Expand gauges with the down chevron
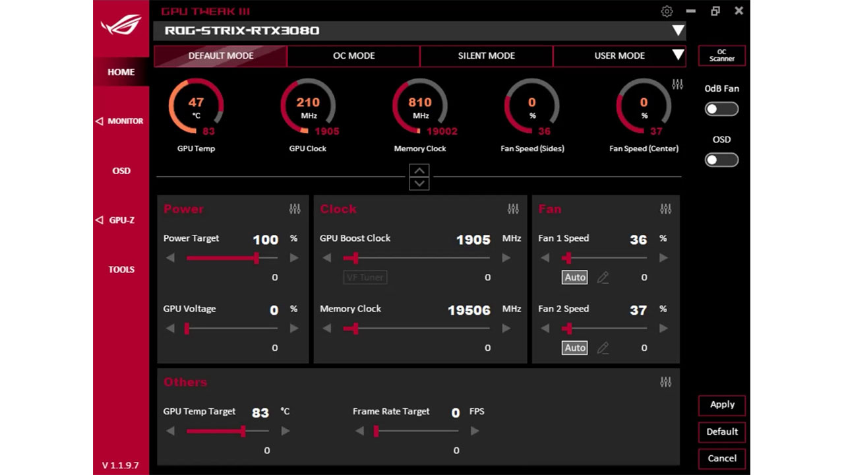 tap(419, 183)
